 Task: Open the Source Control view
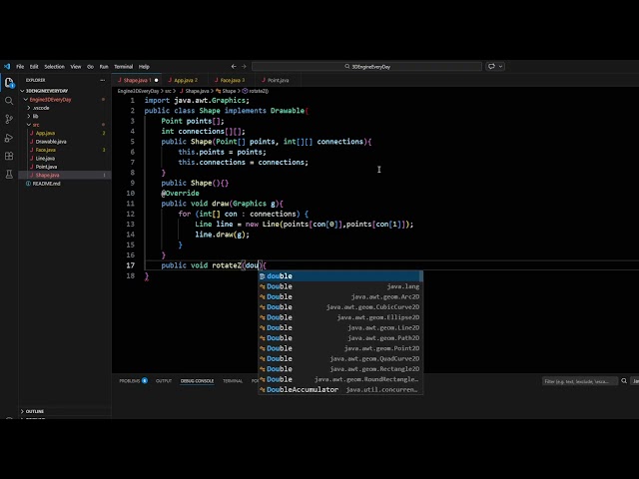point(9,119)
